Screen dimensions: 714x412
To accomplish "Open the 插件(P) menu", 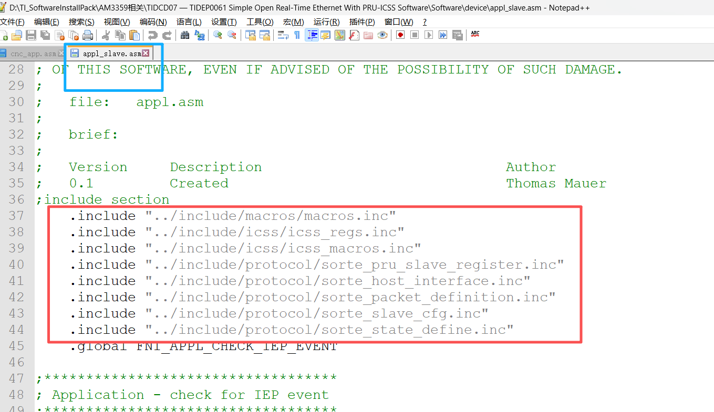I will tap(362, 22).
